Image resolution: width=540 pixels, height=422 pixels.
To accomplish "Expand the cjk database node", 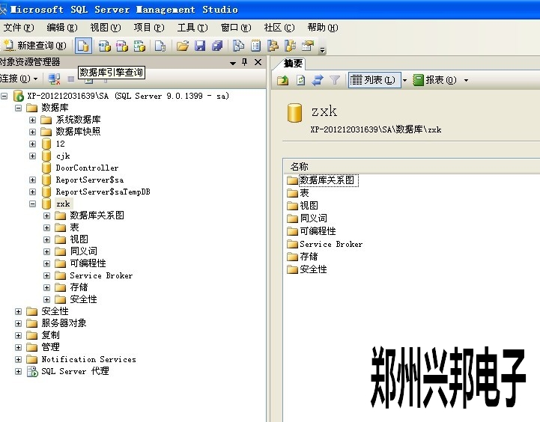I will pyautogui.click(x=33, y=156).
